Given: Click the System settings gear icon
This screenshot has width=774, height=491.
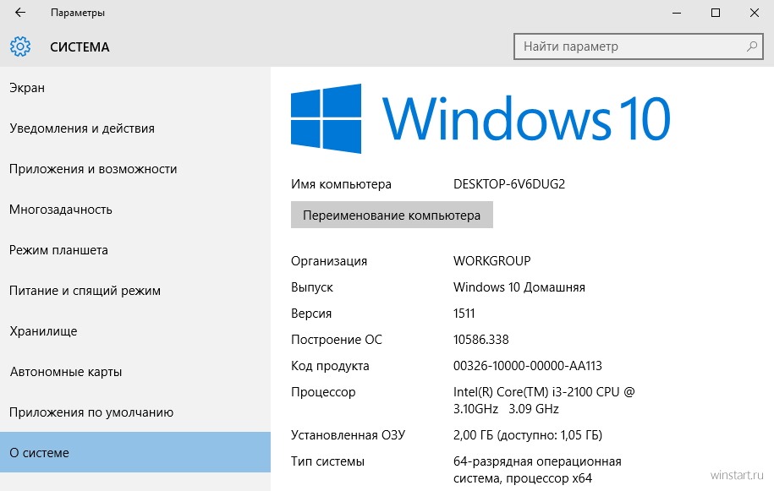Looking at the screenshot, I should pos(20,46).
